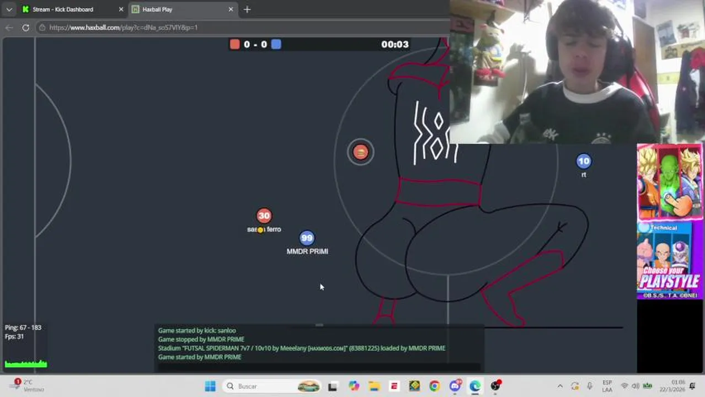Open the Windows Start menu
The image size is (705, 397).
tap(210, 387)
